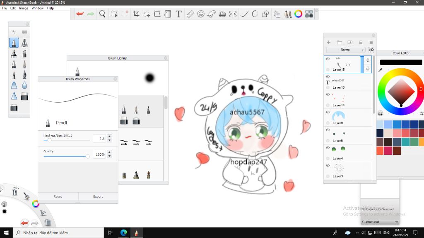Pick the teal swatch in Color Editor
This screenshot has height=238, width=424.
[405, 142]
